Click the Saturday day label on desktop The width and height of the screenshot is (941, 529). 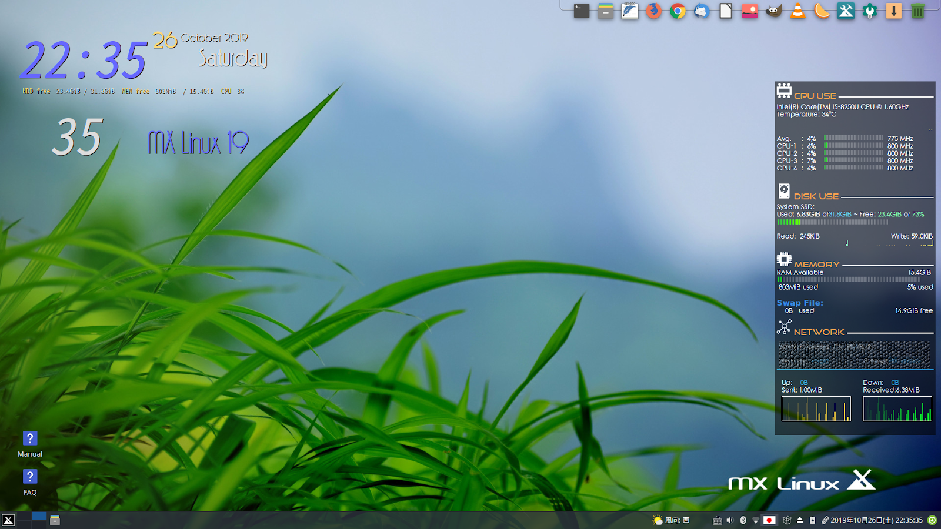(233, 58)
